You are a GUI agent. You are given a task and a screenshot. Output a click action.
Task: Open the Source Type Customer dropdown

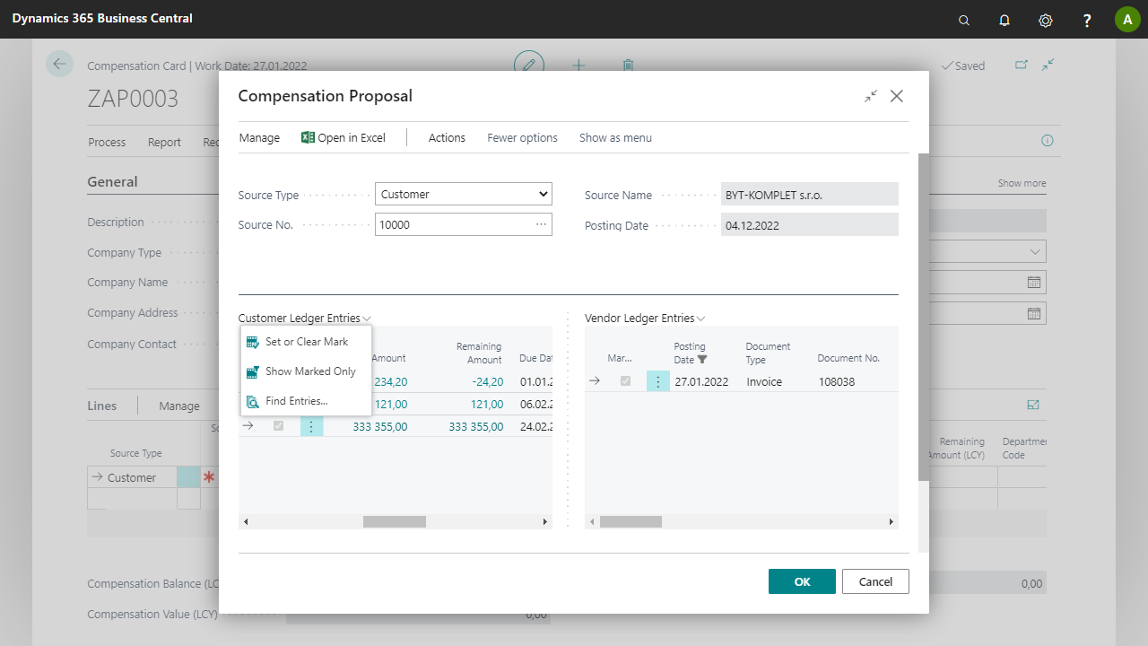tap(464, 194)
